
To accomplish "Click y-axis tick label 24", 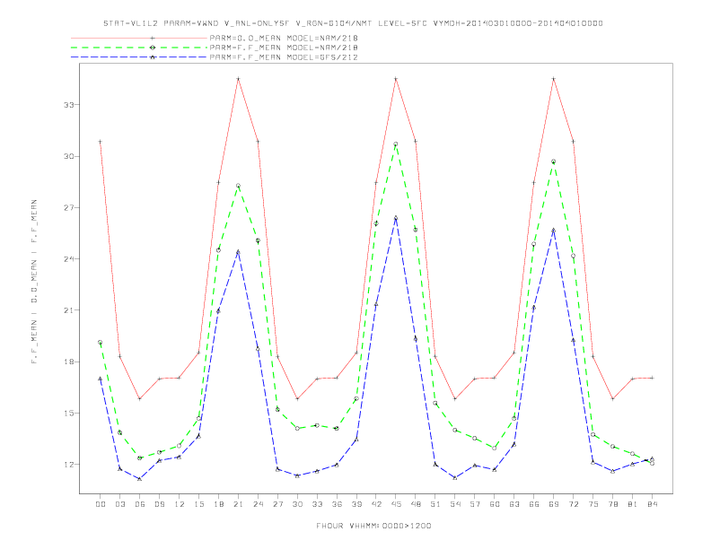I will [68, 259].
